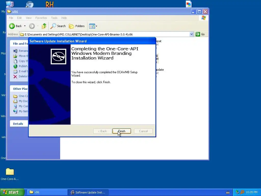
Task: Click the Software Update Installation Wizard title bar
Action: point(92,41)
